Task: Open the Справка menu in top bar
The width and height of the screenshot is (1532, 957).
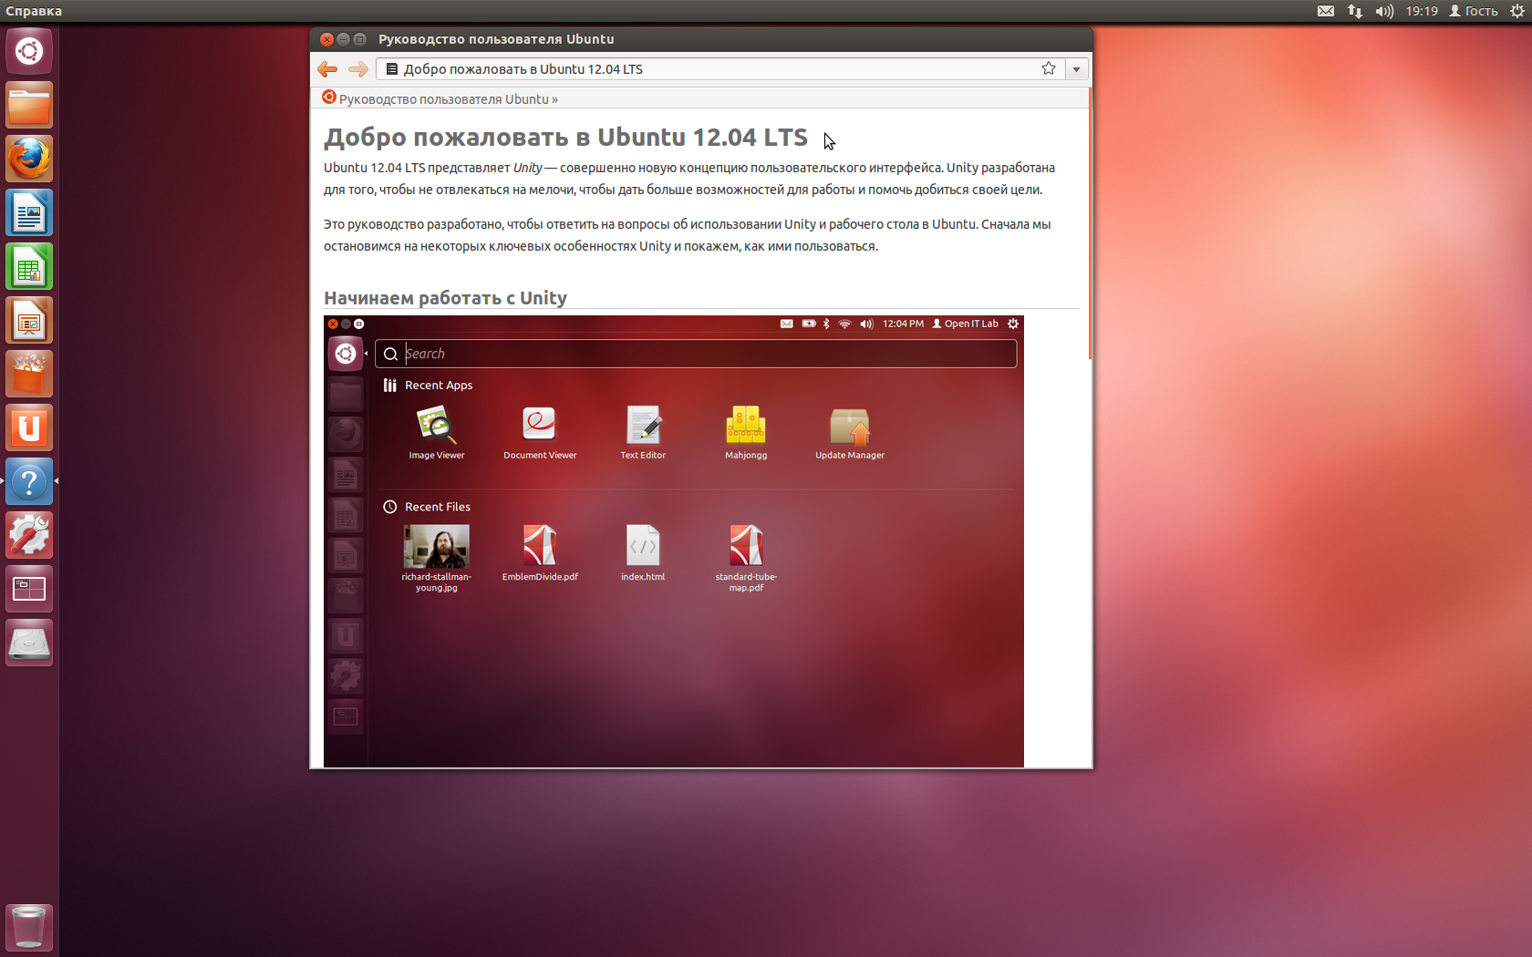Action: (34, 11)
